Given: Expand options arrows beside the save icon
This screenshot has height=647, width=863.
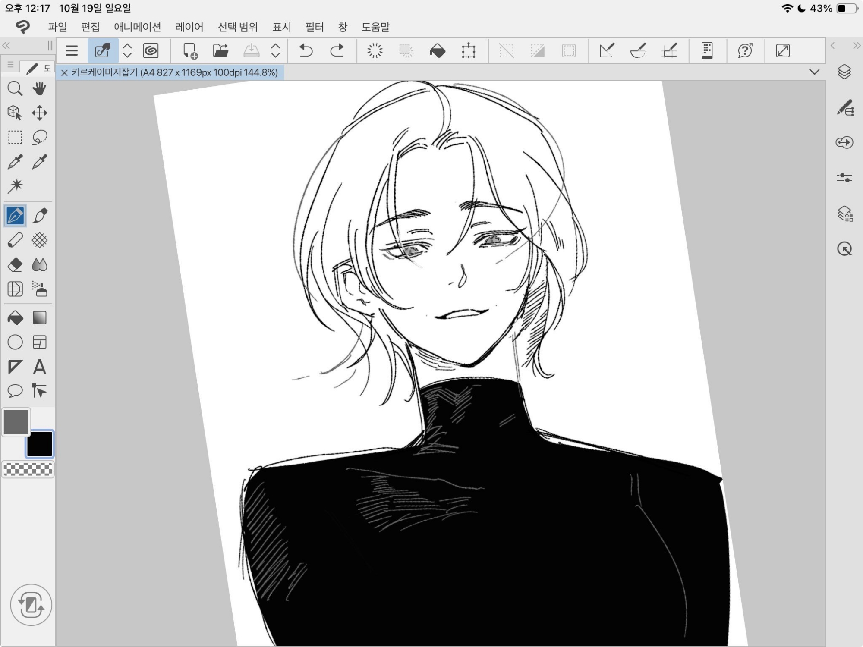Looking at the screenshot, I should coord(275,50).
